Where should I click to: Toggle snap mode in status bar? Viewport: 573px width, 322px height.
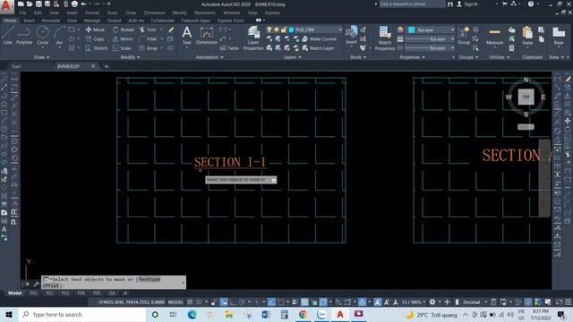point(199,302)
